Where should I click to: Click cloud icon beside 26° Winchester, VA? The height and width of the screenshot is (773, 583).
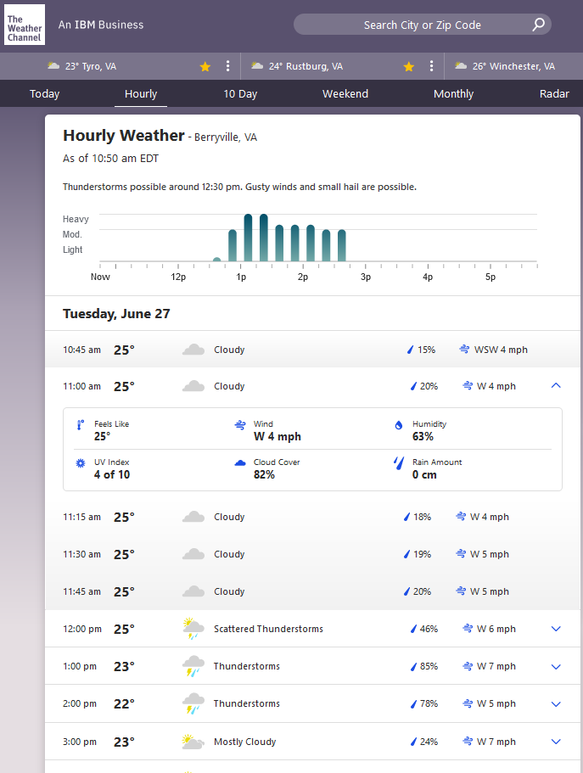tap(461, 65)
